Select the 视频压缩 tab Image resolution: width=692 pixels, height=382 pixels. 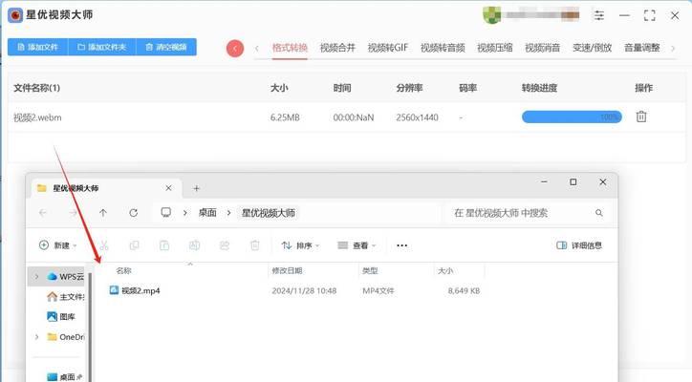click(x=495, y=48)
